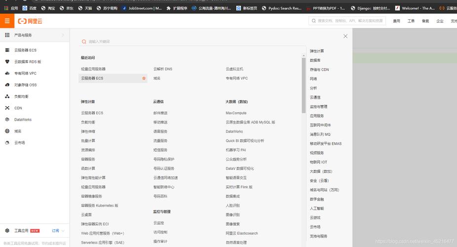Close the products panel with X
Viewport: 457px width, 247px height.
click(x=345, y=36)
